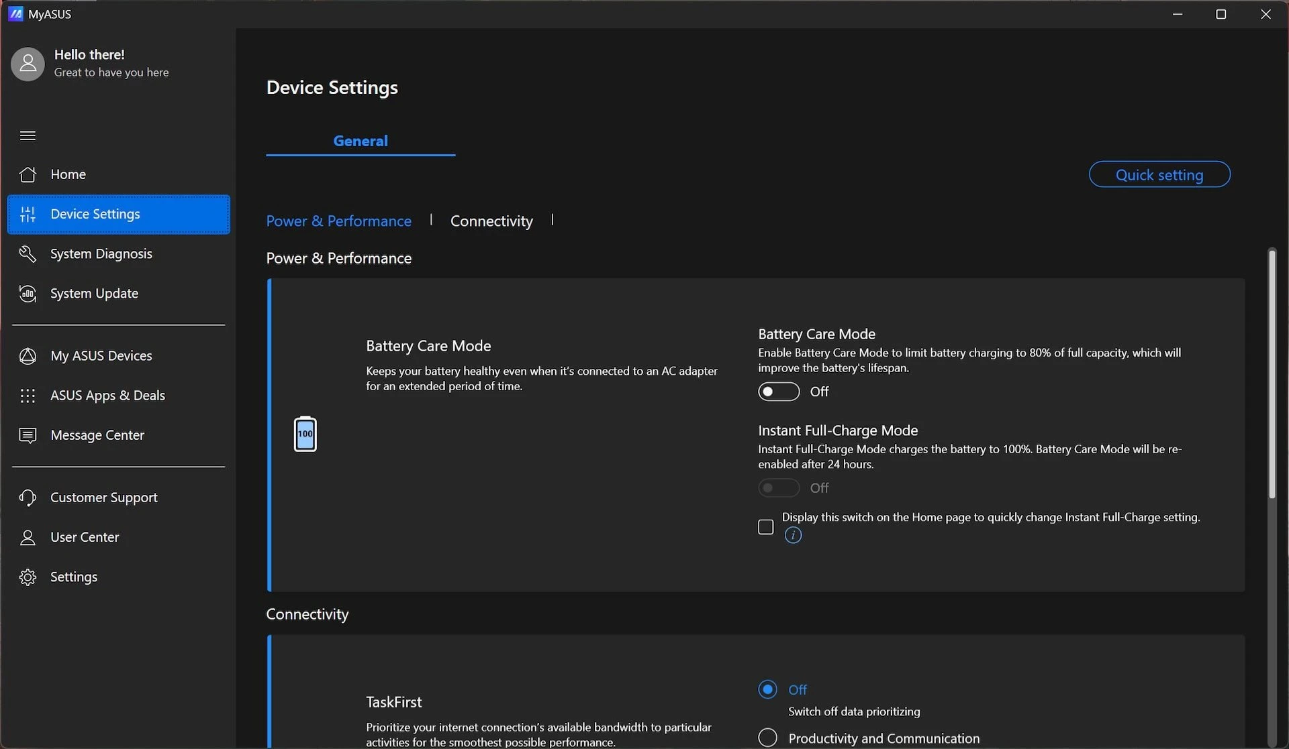This screenshot has height=749, width=1289.
Task: Click the User Center person icon
Action: click(28, 537)
